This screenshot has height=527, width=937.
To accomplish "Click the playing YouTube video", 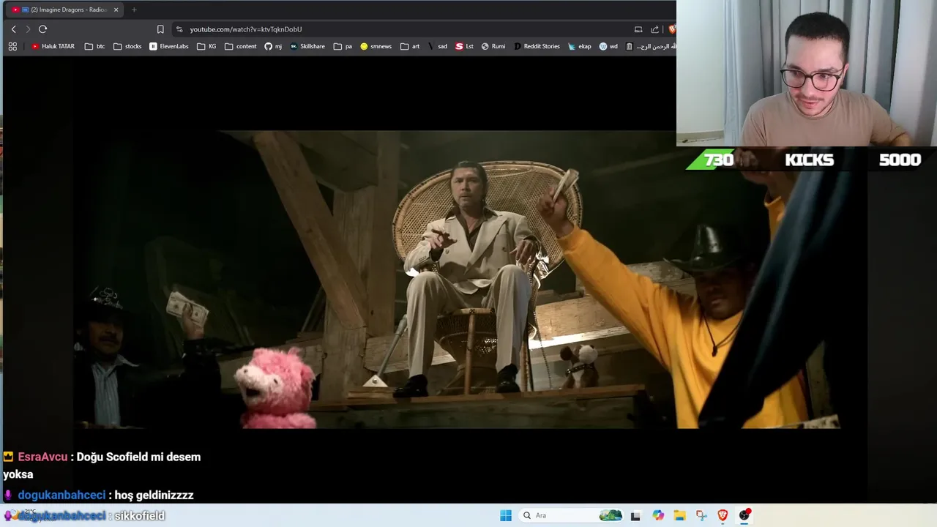I will click(468, 279).
